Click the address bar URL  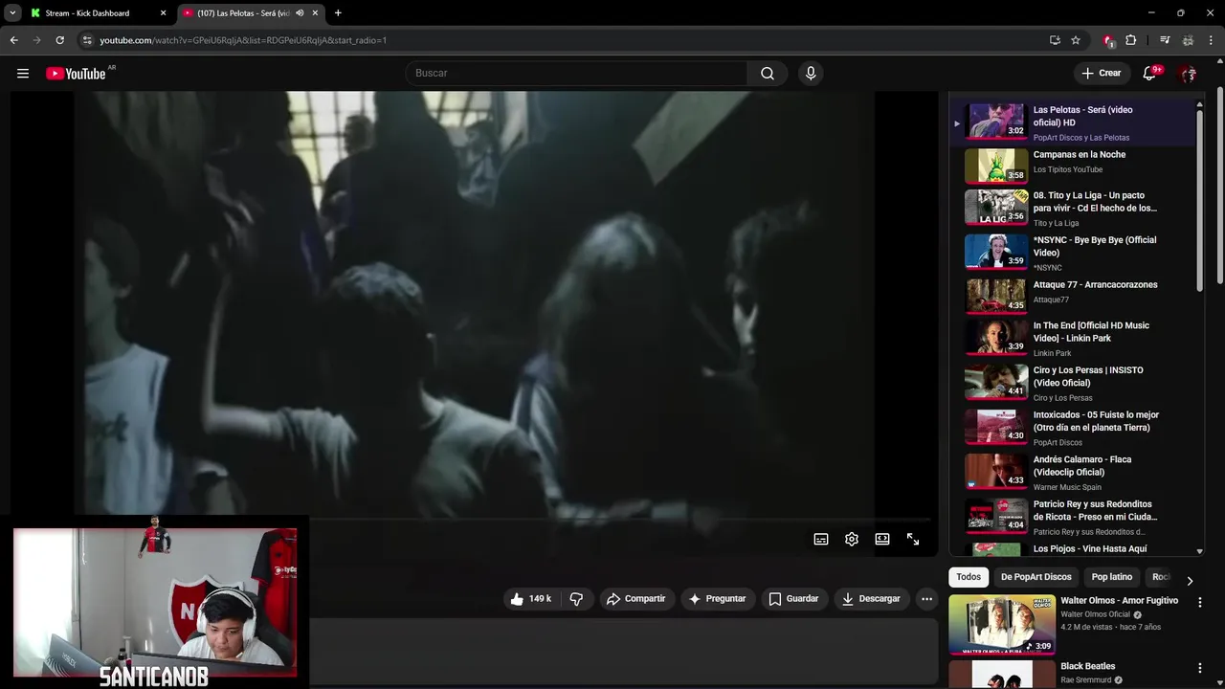tap(243, 40)
